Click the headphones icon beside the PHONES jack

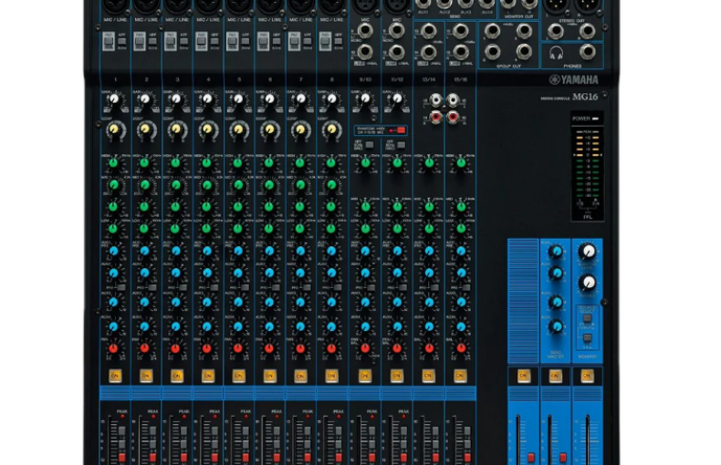(x=557, y=52)
